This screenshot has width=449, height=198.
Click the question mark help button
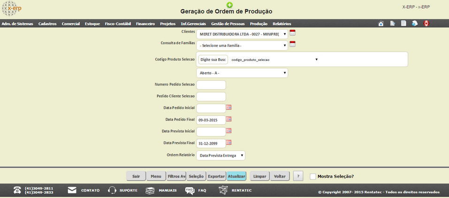(x=298, y=176)
